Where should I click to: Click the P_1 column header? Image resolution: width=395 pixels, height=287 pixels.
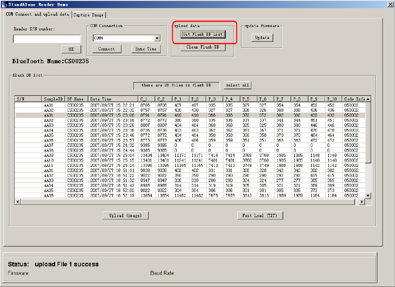tap(181, 99)
